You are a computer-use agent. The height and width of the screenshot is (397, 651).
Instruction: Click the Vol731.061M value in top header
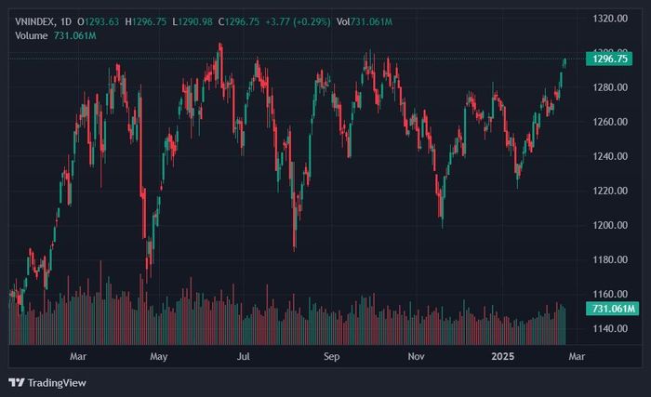click(365, 21)
